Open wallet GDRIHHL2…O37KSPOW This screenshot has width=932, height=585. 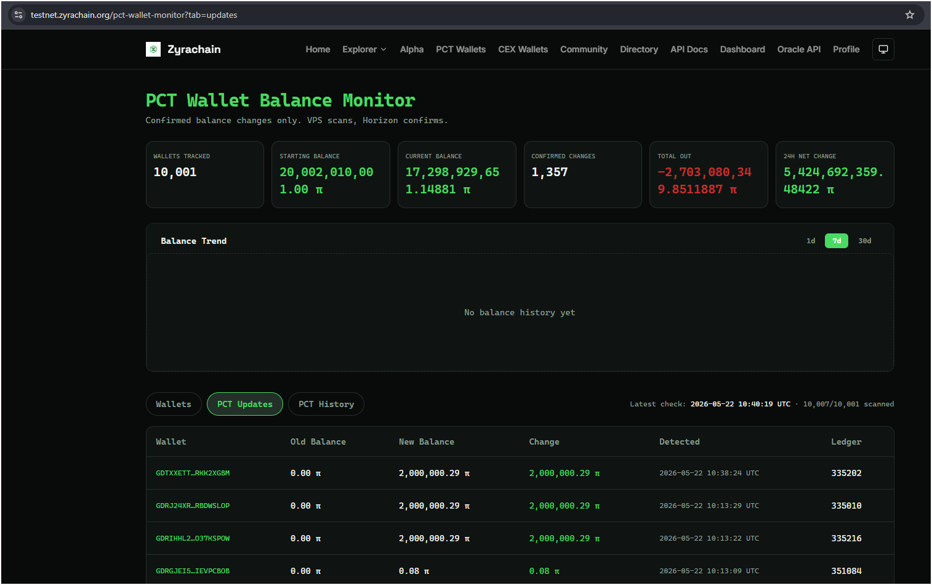[193, 538]
